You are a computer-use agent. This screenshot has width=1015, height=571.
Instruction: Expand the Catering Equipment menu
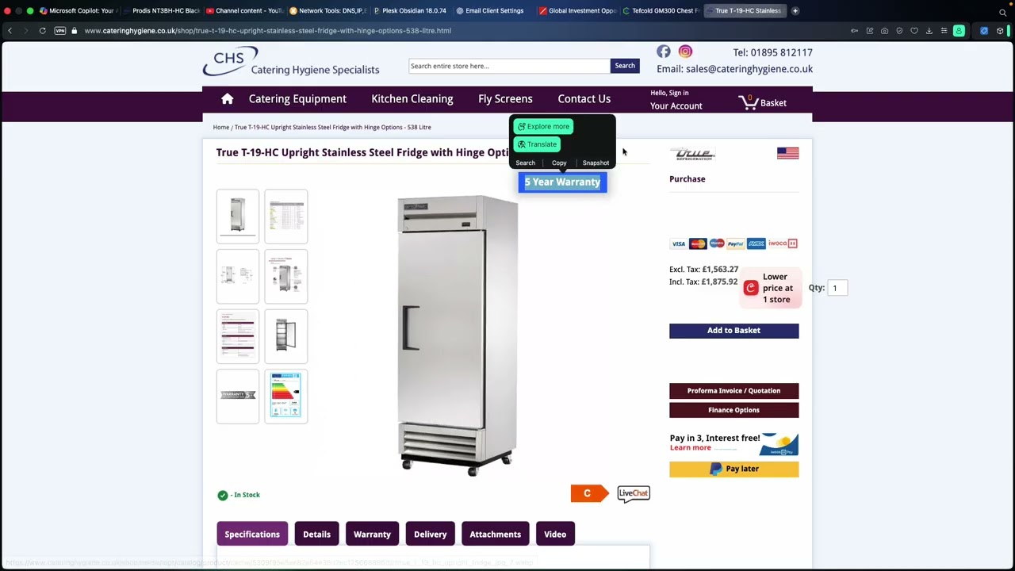297,99
